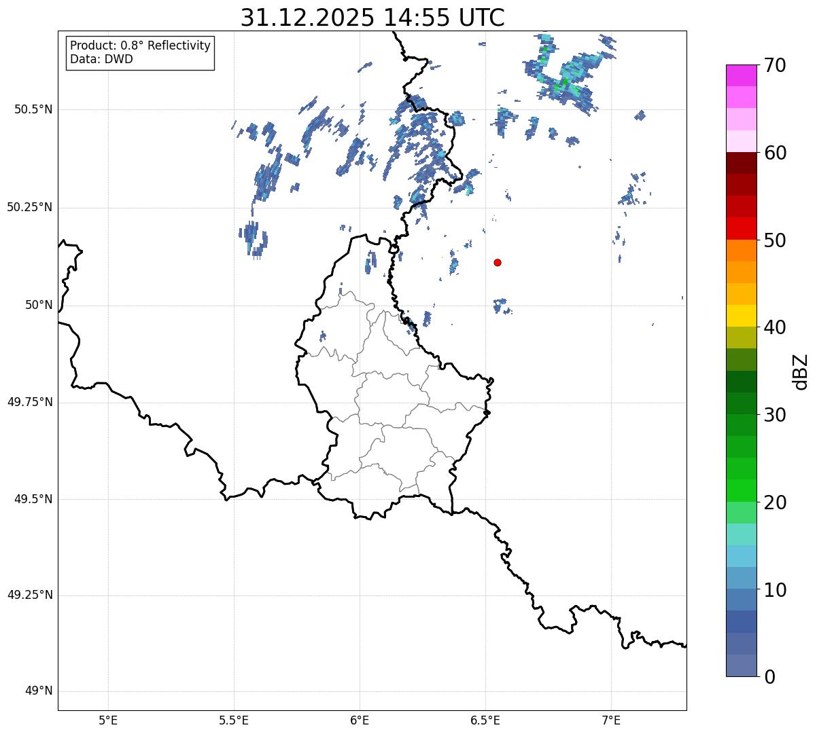Click the "Product: 0.8° Reflectivity" text
The height and width of the screenshot is (734, 817).
[x=141, y=45]
